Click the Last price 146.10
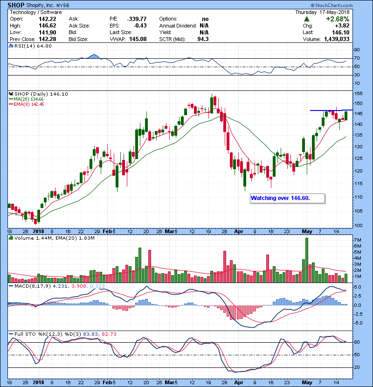The image size is (373, 387). (341, 33)
